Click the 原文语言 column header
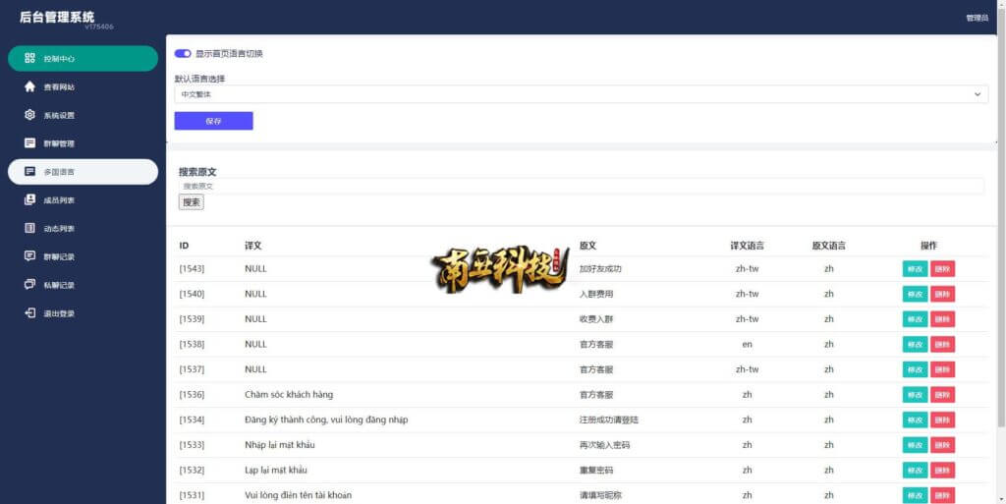The width and height of the screenshot is (1006, 504). (x=828, y=246)
